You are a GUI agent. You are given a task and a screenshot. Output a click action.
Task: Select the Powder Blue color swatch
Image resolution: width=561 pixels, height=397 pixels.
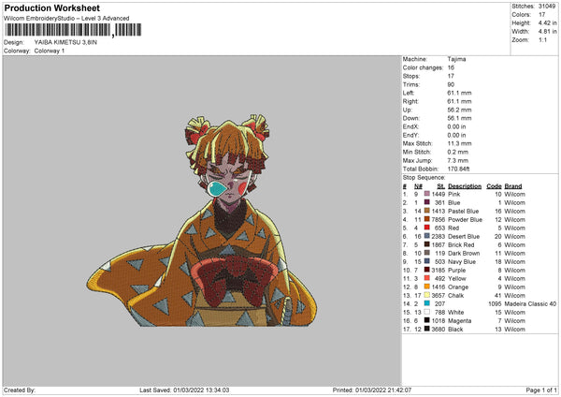pyautogui.click(x=427, y=219)
